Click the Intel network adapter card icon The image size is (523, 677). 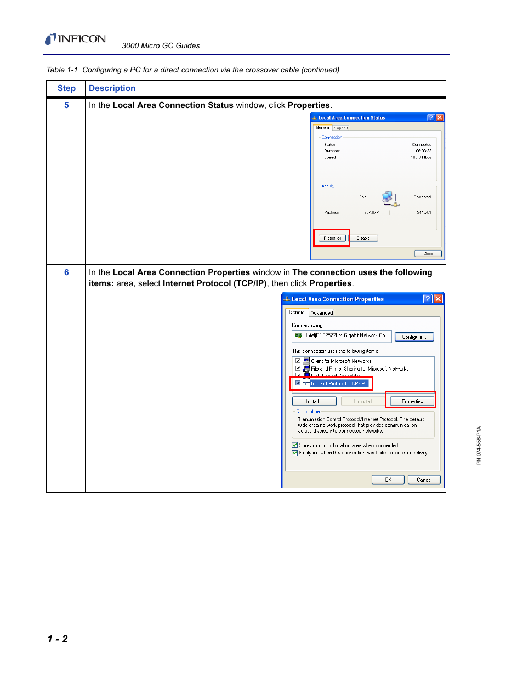(298, 335)
